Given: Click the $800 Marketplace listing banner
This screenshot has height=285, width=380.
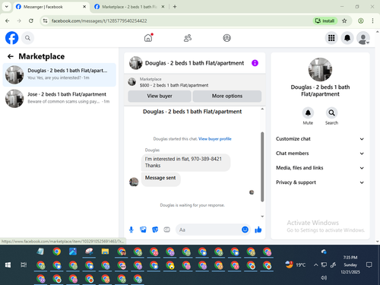Looking at the screenshot, I should 195,82.
